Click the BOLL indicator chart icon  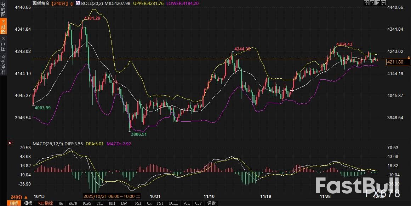point(78,3)
